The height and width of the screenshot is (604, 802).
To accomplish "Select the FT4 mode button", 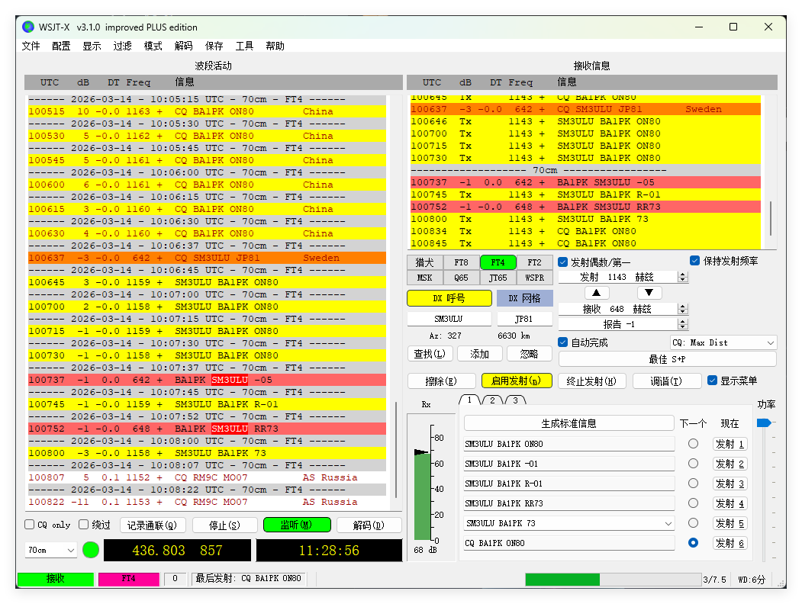I will click(498, 262).
